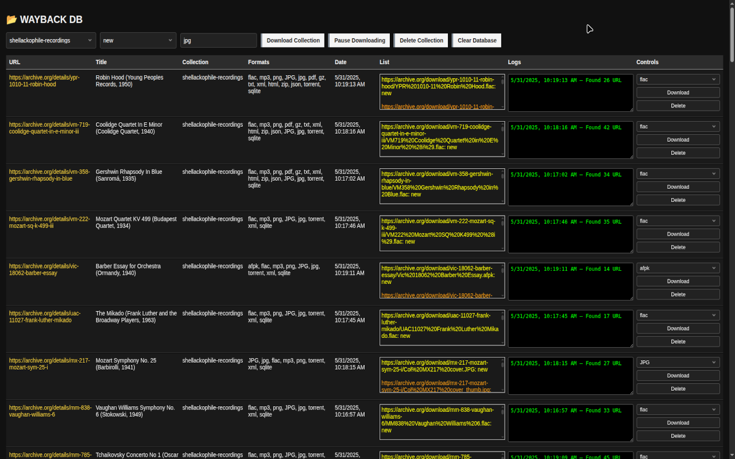Delete the Robin Hood entry

click(x=678, y=106)
